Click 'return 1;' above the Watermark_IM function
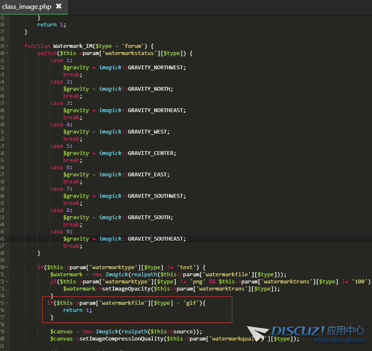Viewport: 372px width, 351px height. click(51, 25)
